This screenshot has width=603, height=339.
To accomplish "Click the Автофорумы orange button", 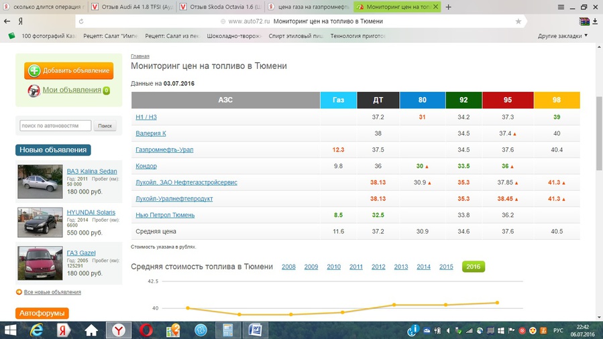I will click(x=42, y=314).
